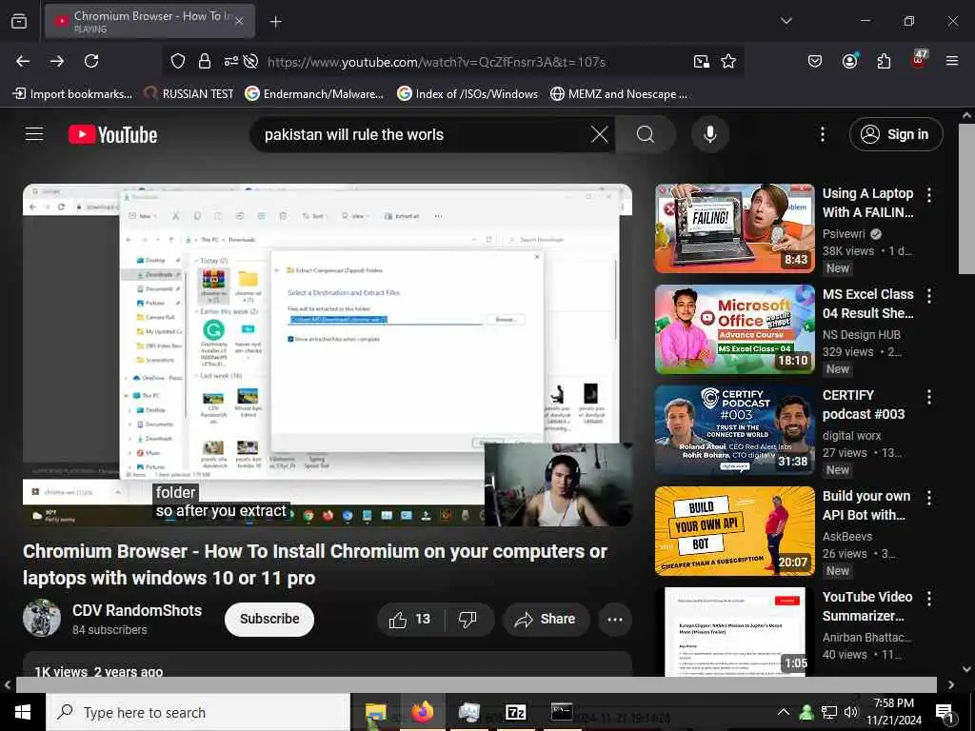This screenshot has width=975, height=731.
Task: Open Index of /ISOs/Windows bookmark
Action: (468, 94)
